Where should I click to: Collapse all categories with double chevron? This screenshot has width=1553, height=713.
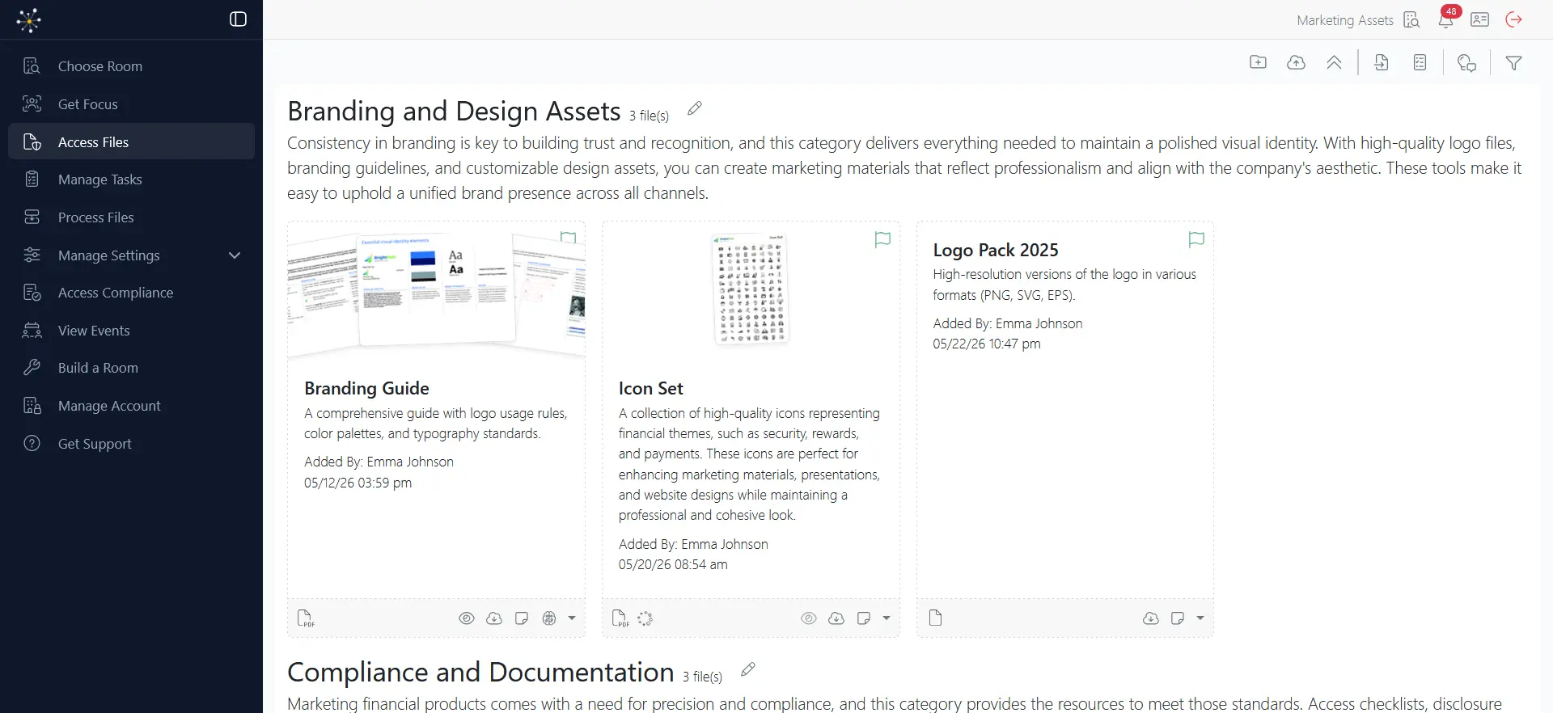1334,62
